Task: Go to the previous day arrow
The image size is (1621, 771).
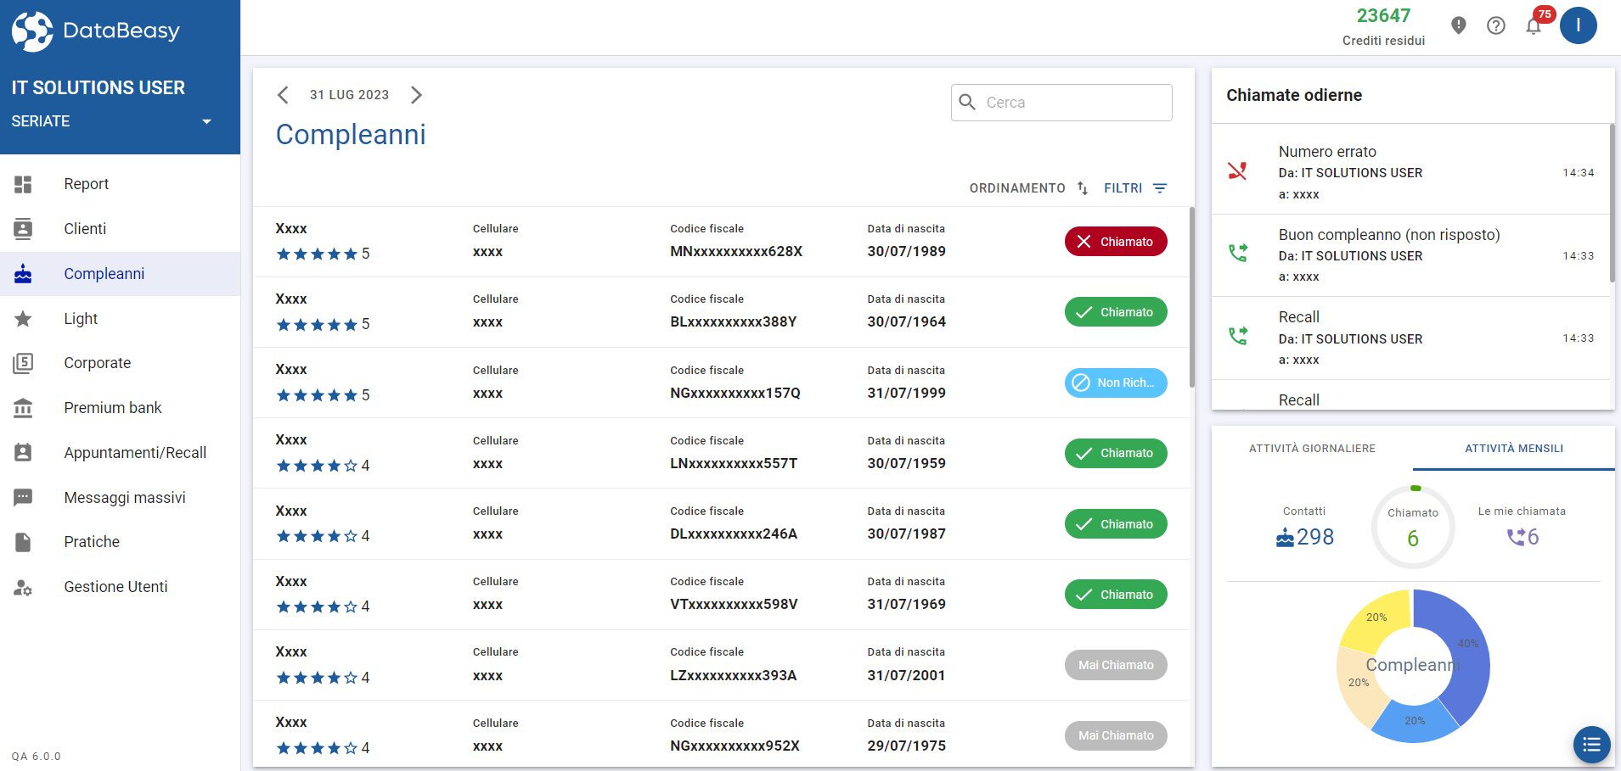Action: [x=284, y=95]
